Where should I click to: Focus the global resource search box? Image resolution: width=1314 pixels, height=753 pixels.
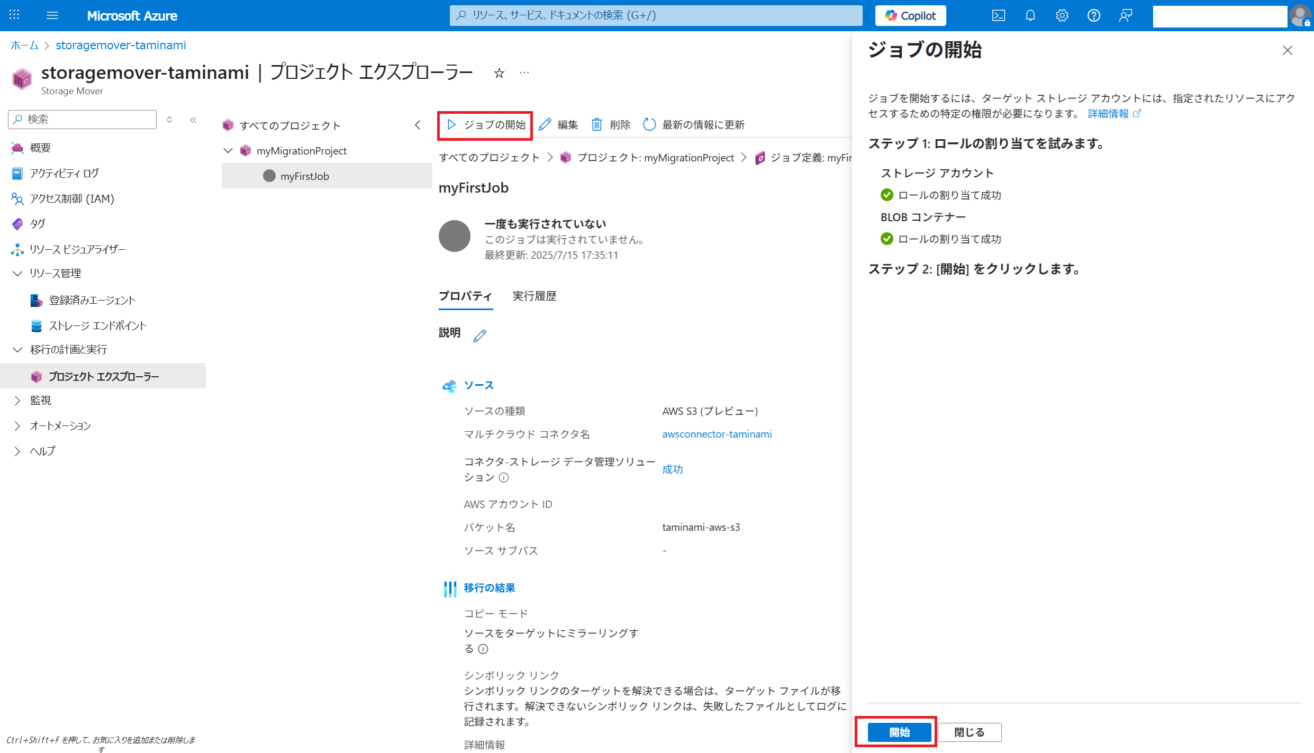coord(656,15)
